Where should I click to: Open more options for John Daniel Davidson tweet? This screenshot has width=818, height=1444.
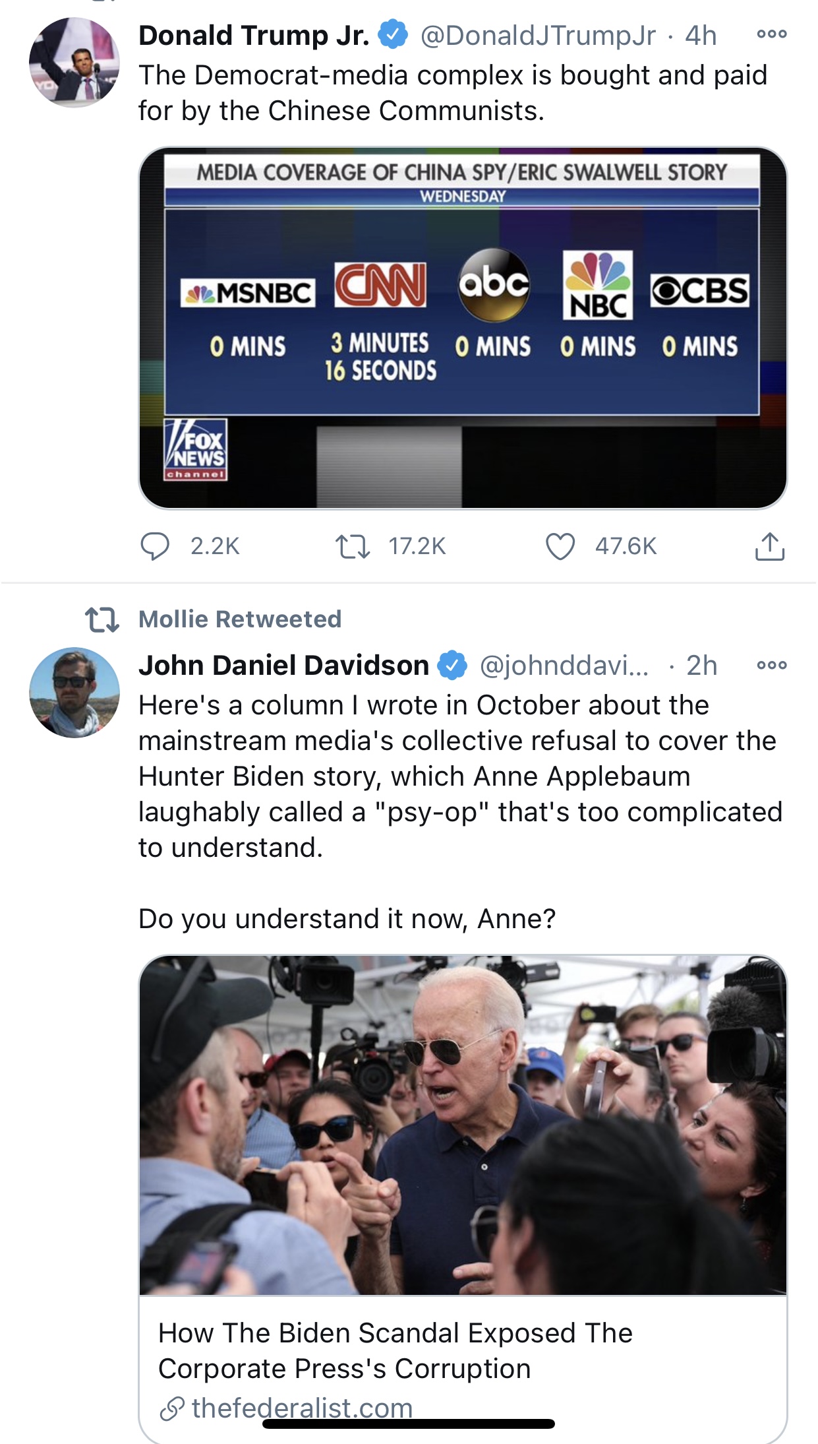point(771,665)
